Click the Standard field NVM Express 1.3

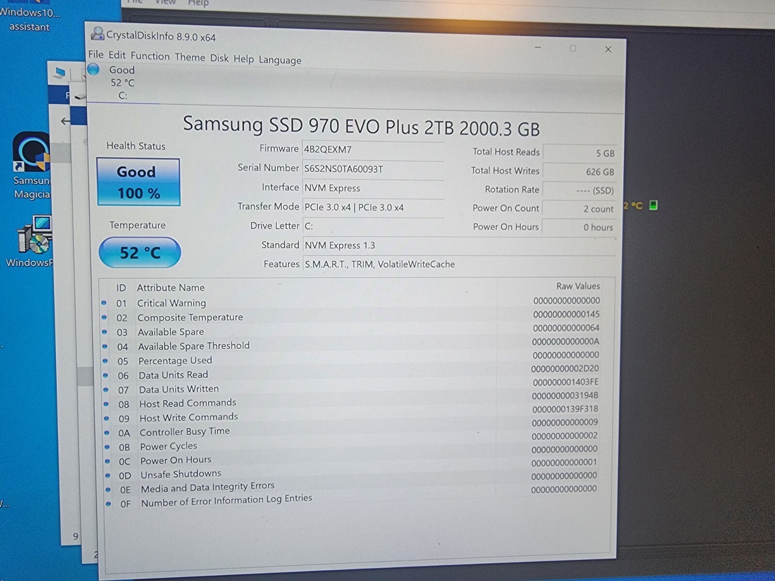459,245
